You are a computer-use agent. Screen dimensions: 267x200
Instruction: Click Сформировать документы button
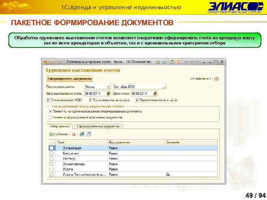point(70,79)
